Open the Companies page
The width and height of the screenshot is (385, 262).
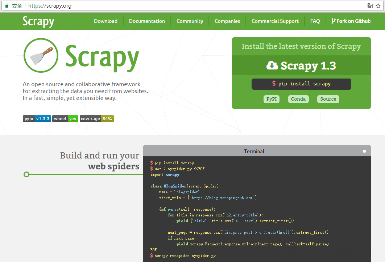tap(227, 21)
